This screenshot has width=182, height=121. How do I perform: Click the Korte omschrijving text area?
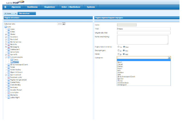[143, 40]
